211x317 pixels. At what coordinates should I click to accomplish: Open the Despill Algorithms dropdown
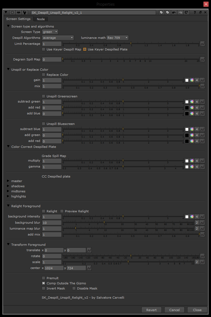point(58,38)
